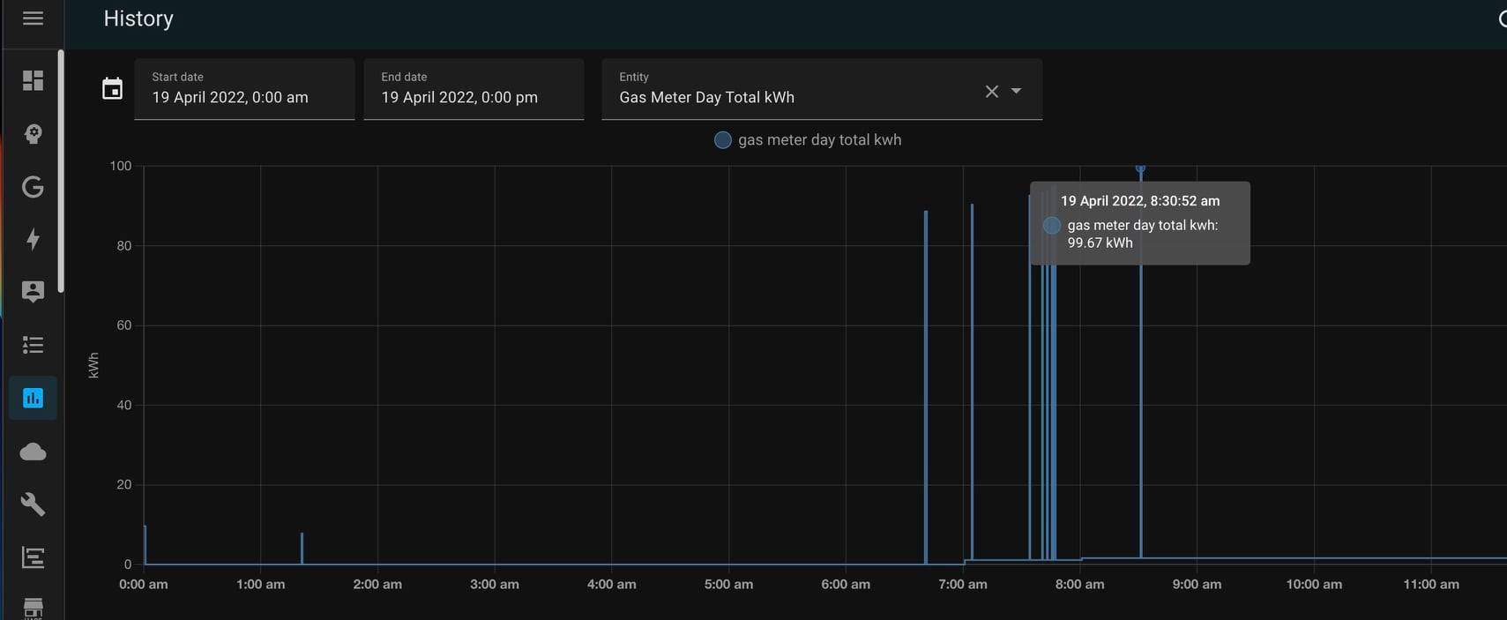Open the hamburger sidebar menu

pyautogui.click(x=33, y=18)
